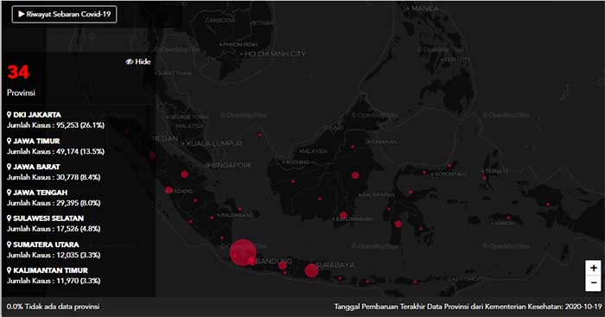Zoom out on the map
Screen dimensions: 605x317
pyautogui.click(x=594, y=283)
